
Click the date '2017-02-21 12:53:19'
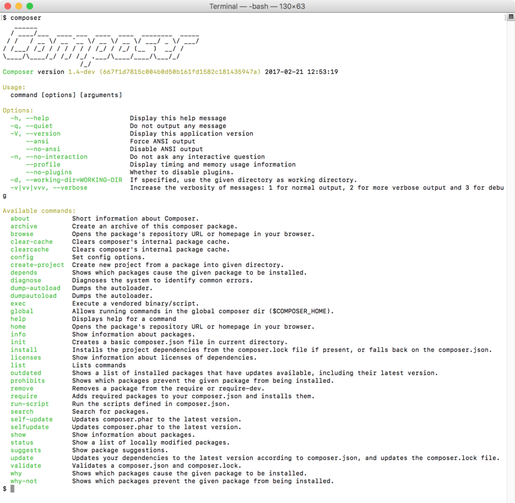[301, 72]
